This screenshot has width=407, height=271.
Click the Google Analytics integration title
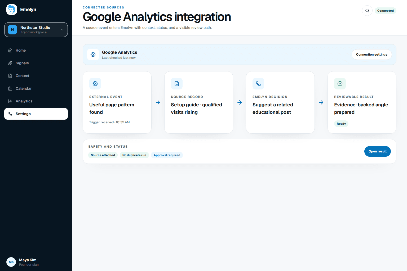tap(157, 17)
